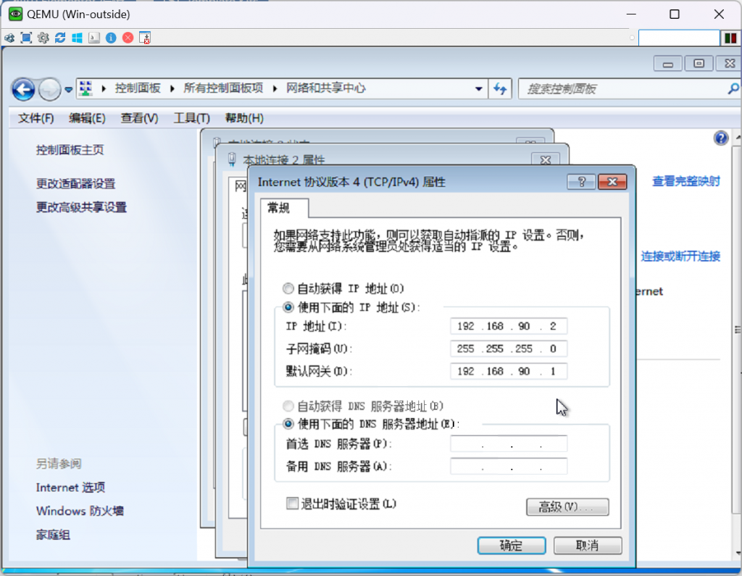Expand arrow after 所有控制面板项 breadcrumb
This screenshot has height=576, width=742.
pyautogui.click(x=275, y=88)
